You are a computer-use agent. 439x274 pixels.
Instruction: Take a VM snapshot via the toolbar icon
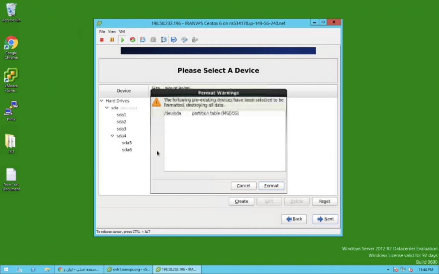(143, 40)
